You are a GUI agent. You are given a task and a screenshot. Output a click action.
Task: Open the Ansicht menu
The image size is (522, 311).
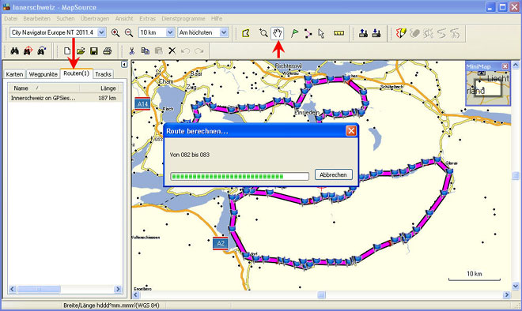coord(124,19)
